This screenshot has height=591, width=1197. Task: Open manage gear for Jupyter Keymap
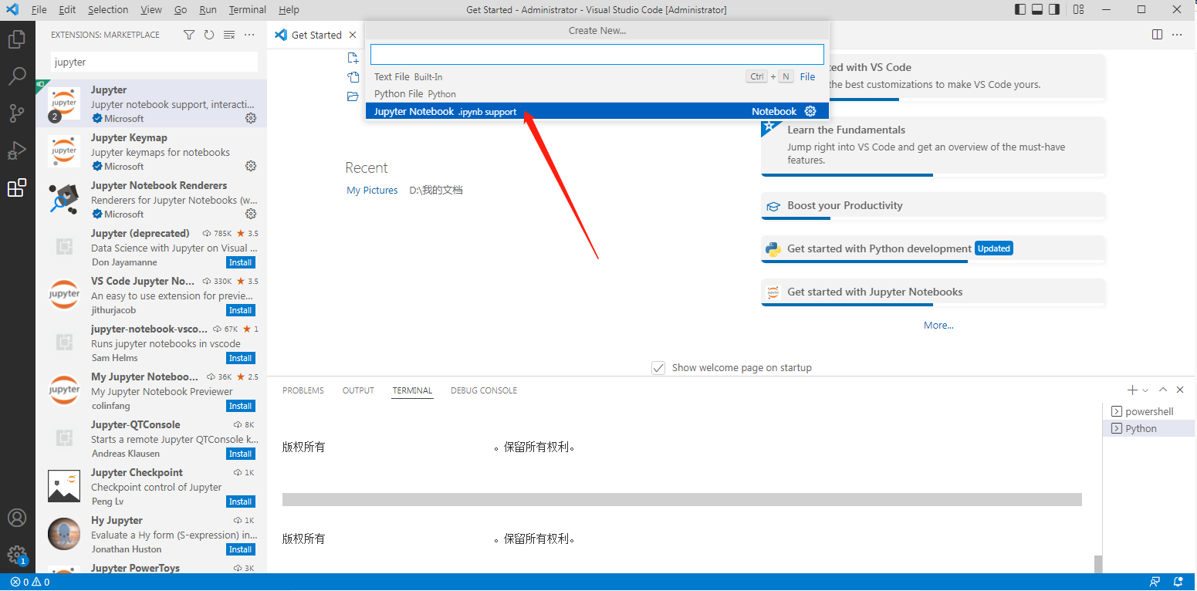(251, 166)
